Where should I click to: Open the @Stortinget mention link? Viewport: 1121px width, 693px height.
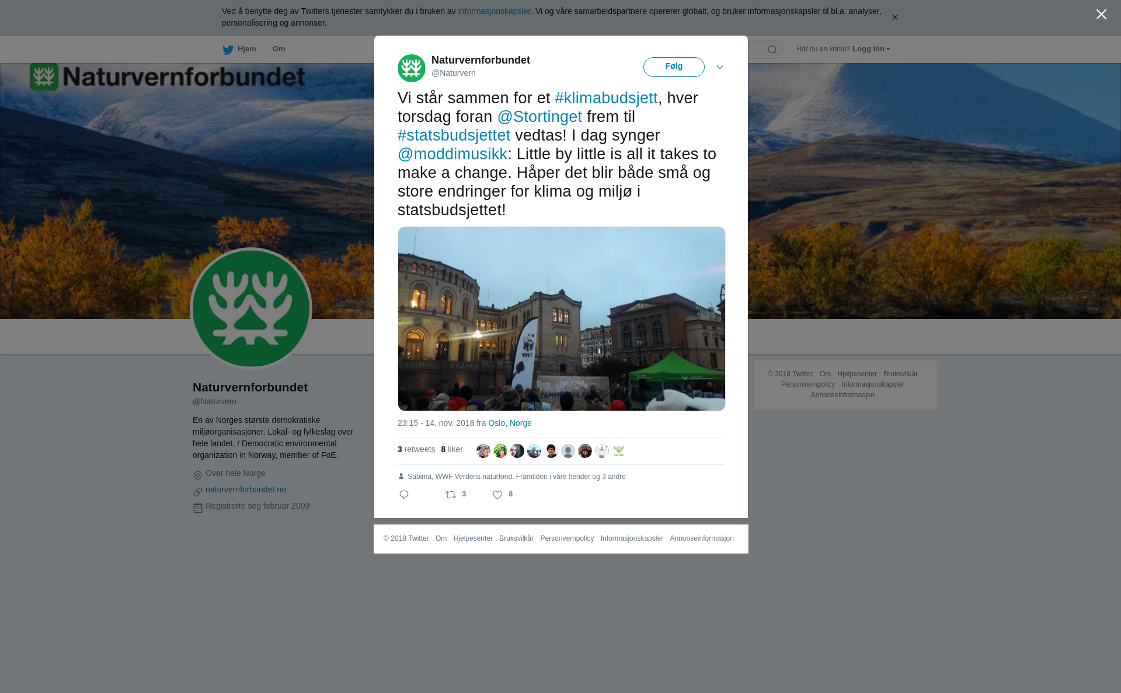(x=539, y=117)
